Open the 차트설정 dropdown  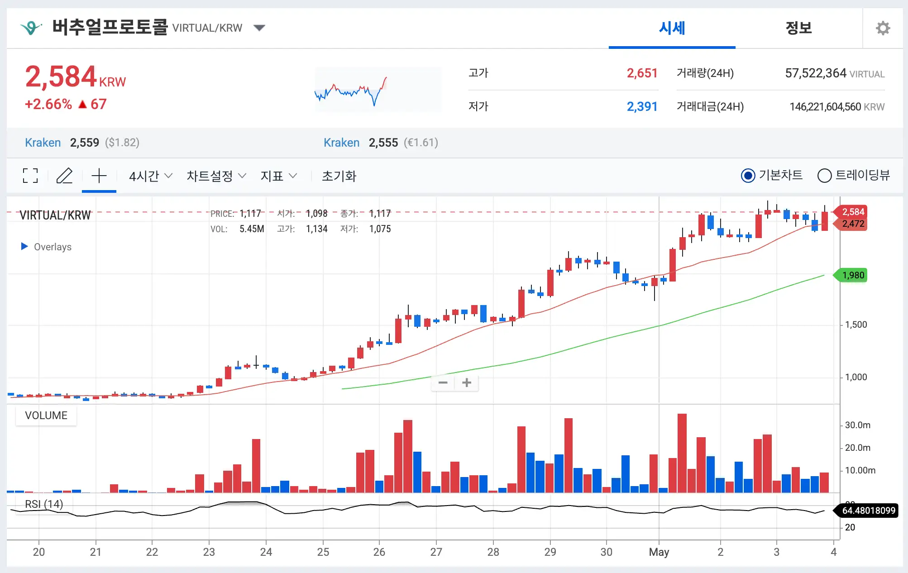click(x=216, y=176)
